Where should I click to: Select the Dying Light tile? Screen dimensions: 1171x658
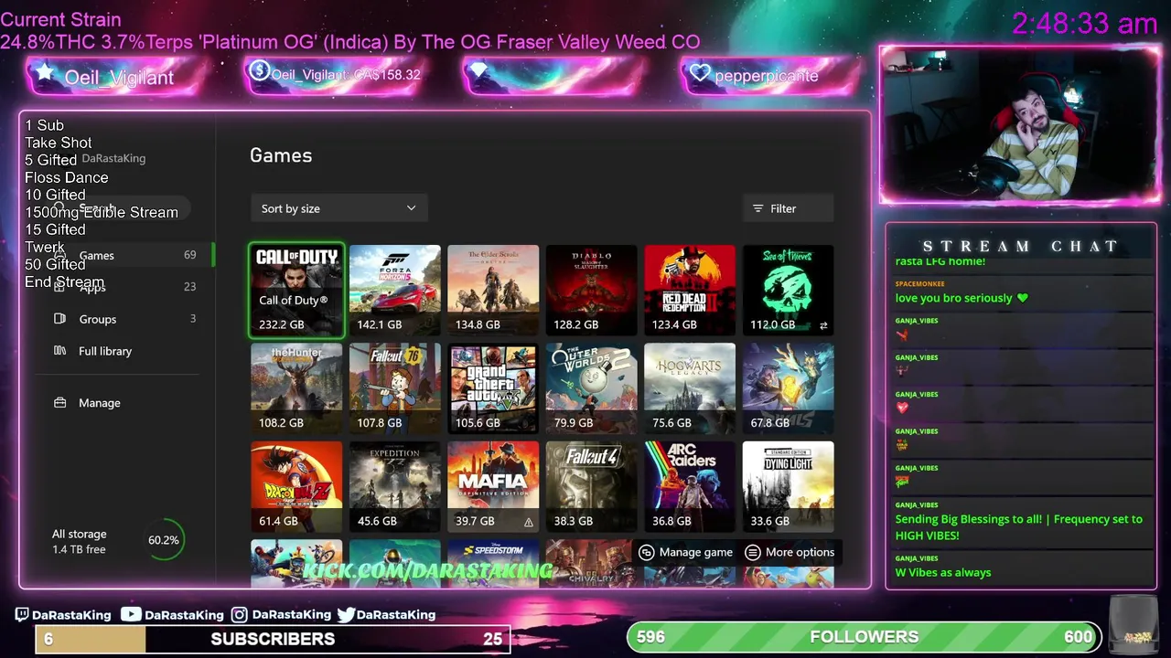click(788, 486)
